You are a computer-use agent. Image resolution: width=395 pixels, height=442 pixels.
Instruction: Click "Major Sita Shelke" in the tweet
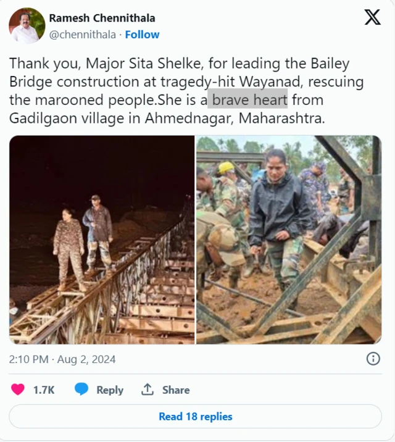tap(123, 64)
